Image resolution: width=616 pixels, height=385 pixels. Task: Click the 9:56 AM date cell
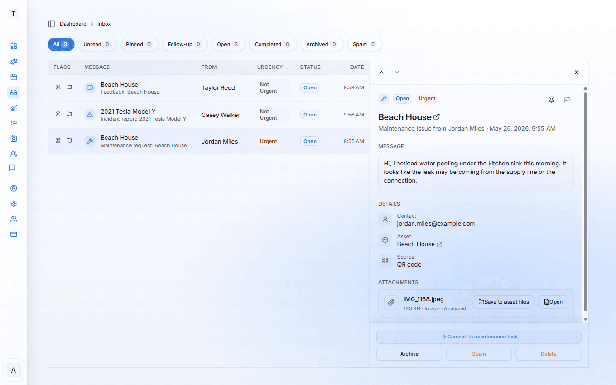[354, 115]
